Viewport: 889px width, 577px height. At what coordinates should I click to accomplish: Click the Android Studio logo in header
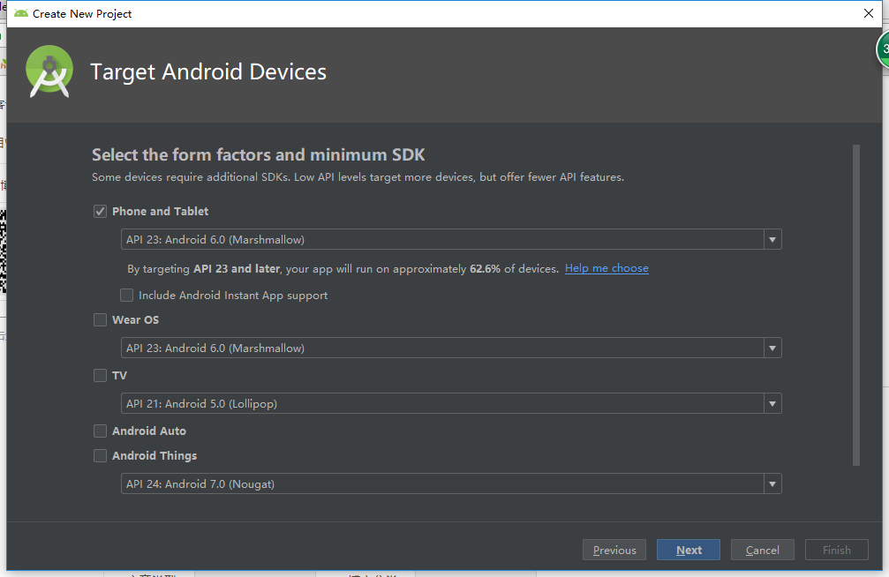coord(49,71)
